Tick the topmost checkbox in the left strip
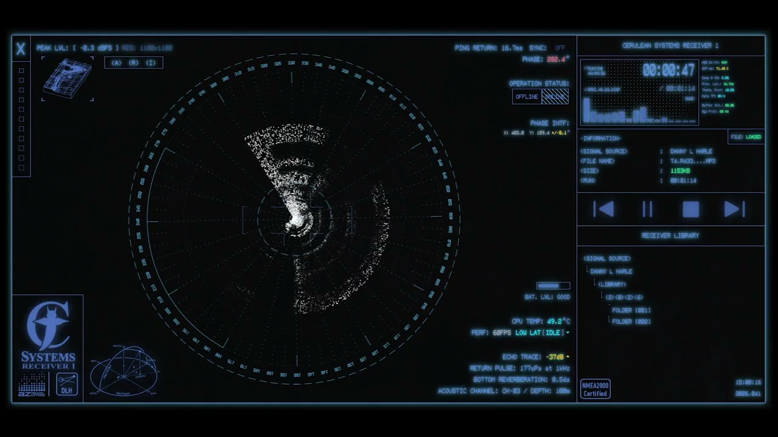Viewport: 778px width, 437px height. coord(21,70)
